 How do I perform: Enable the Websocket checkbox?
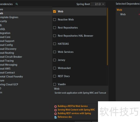tap(54, 68)
